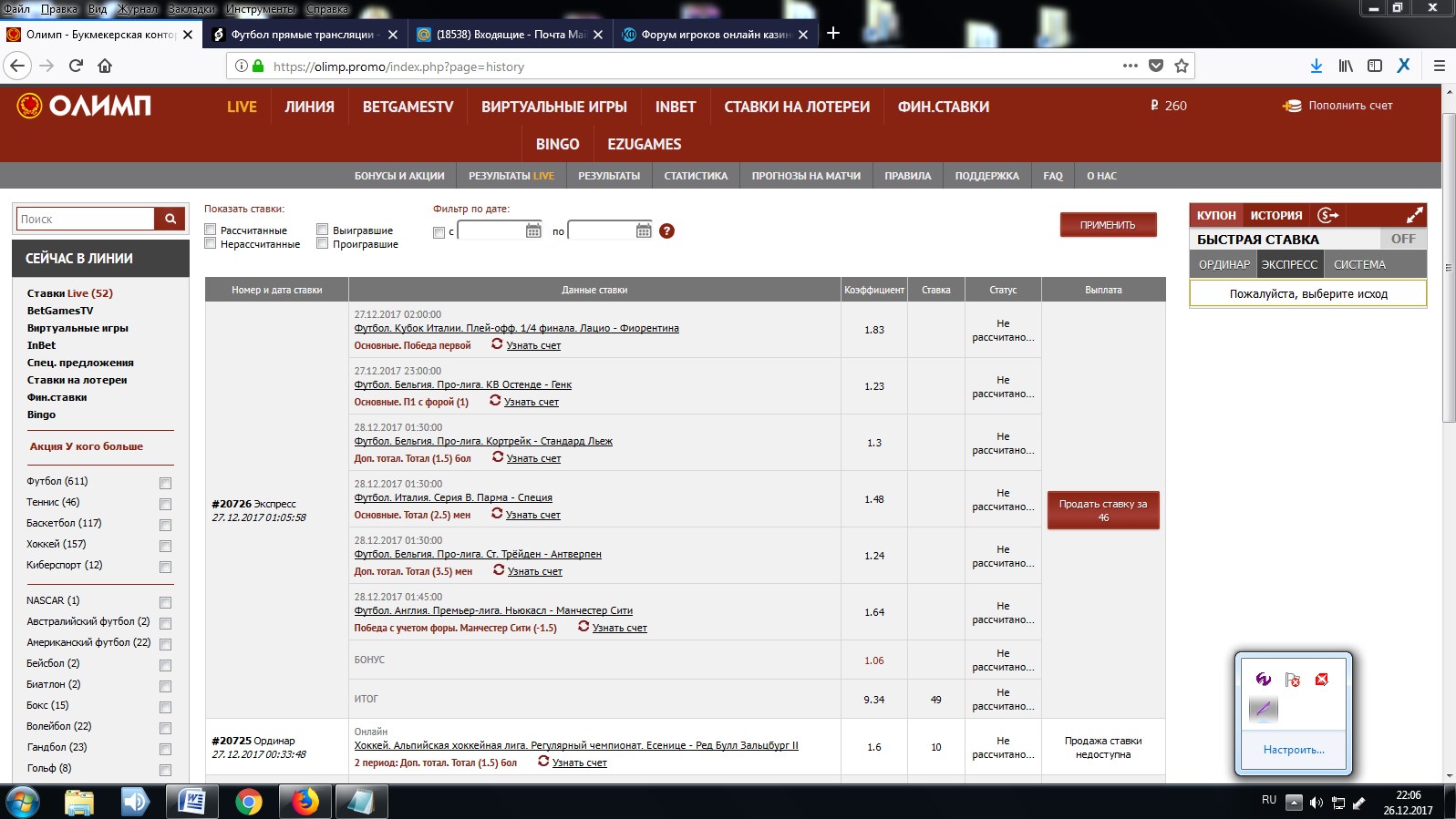Click refresh icon for Ньюкасл - Манчестер Сити score
This screenshot has height=819, width=1456.
tap(583, 627)
